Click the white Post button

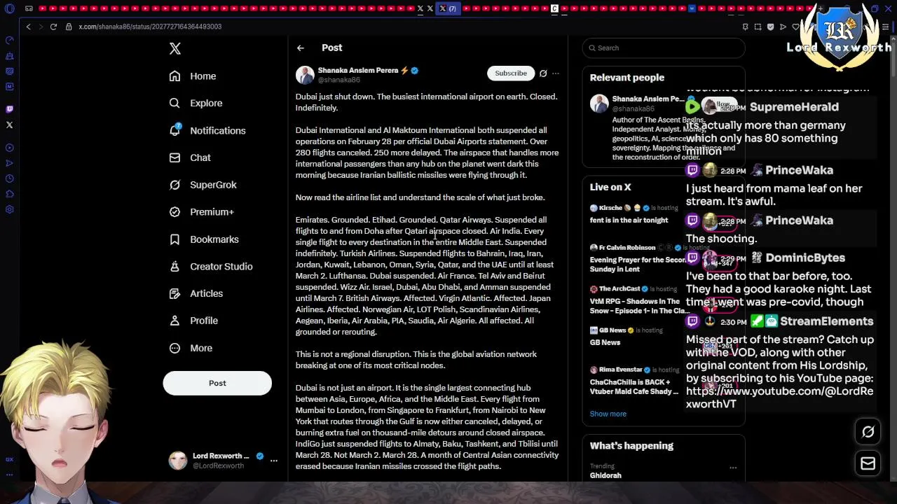(217, 383)
